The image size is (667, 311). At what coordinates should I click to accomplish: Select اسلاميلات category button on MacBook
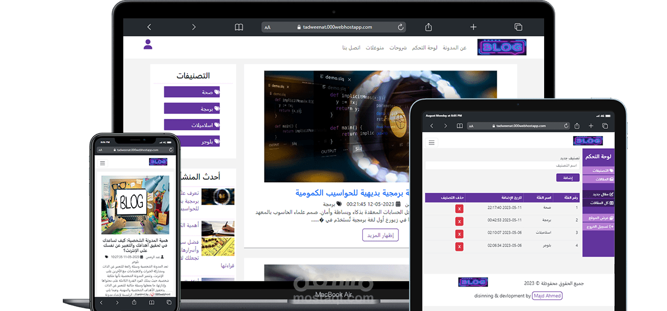pyautogui.click(x=192, y=125)
